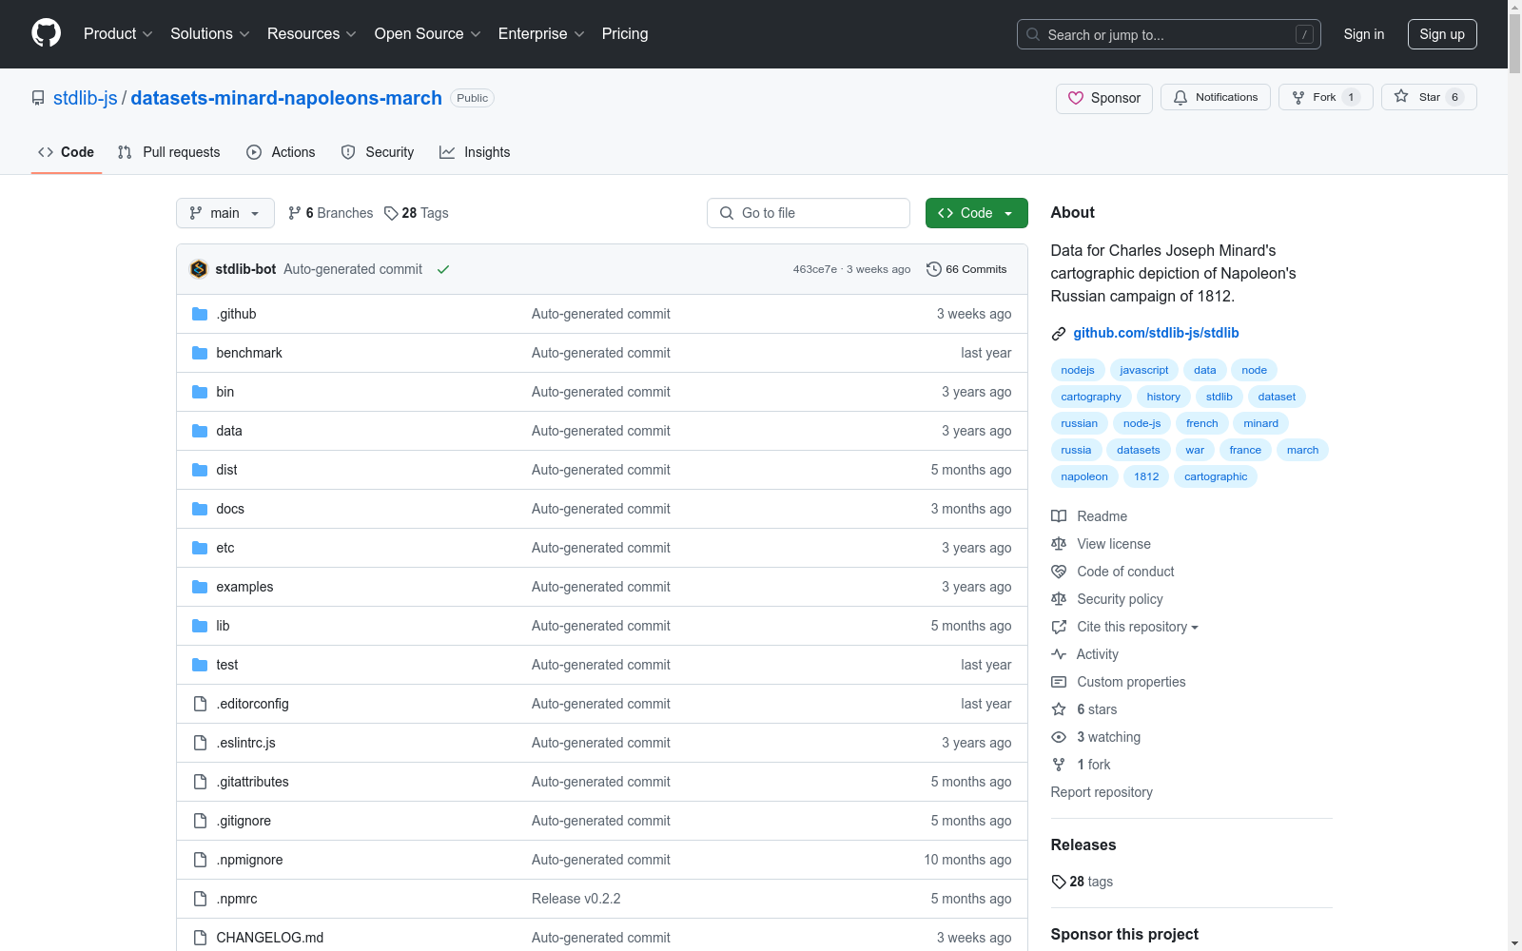Switch to the Code tab
This screenshot has width=1522, height=951.
point(67,152)
